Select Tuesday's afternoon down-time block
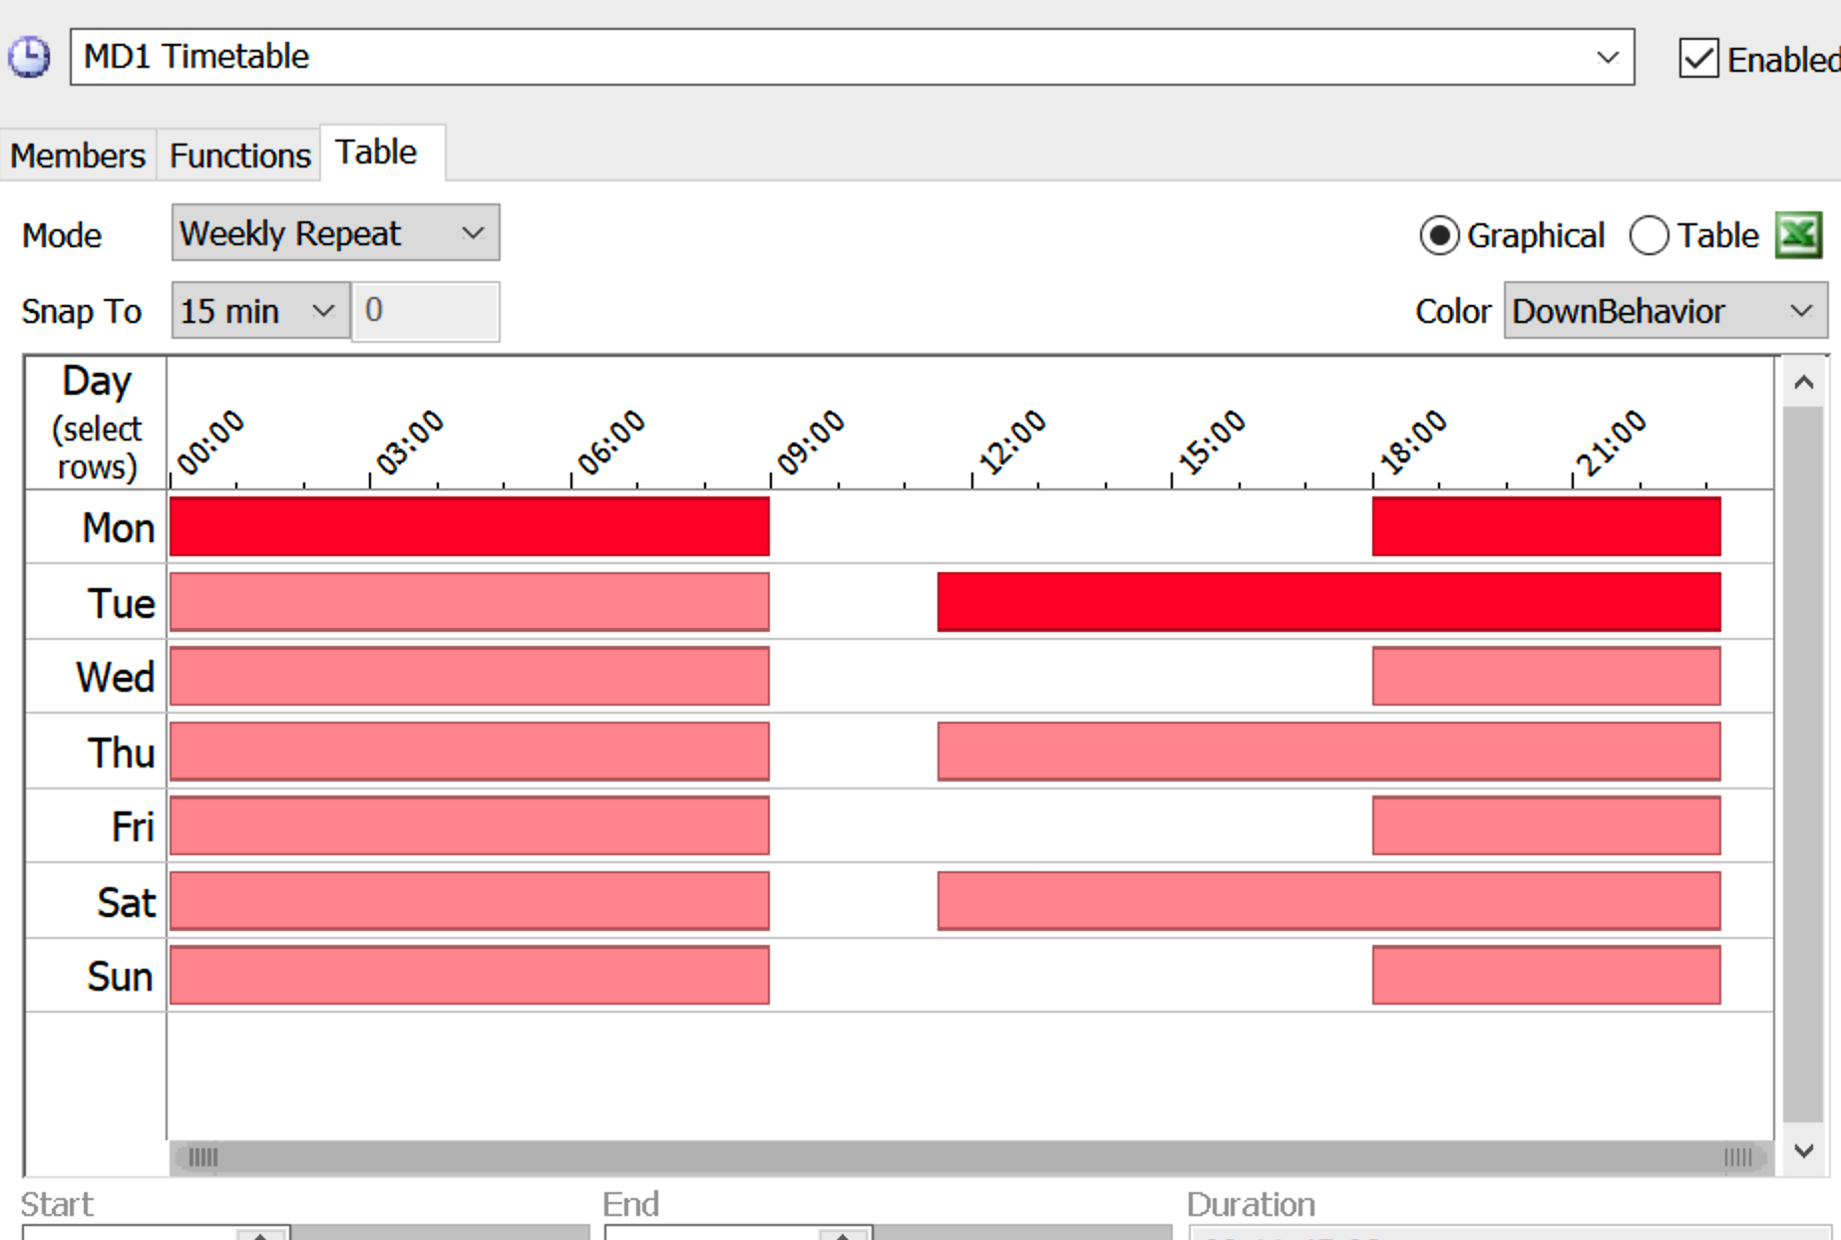The width and height of the screenshot is (1841, 1240). [x=1328, y=602]
